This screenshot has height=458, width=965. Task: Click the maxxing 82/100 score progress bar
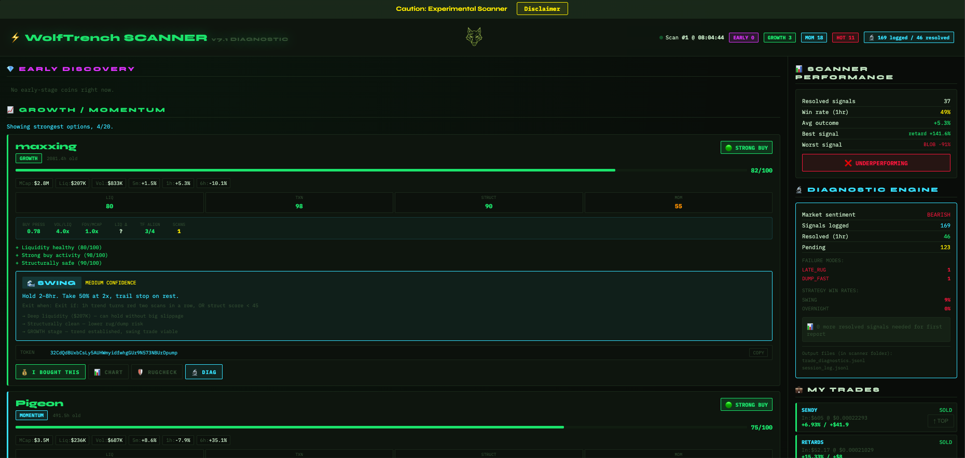coord(381,170)
